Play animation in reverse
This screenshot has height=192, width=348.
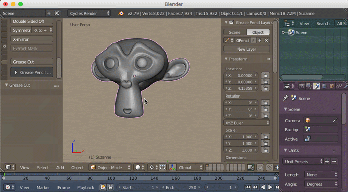click(x=263, y=187)
